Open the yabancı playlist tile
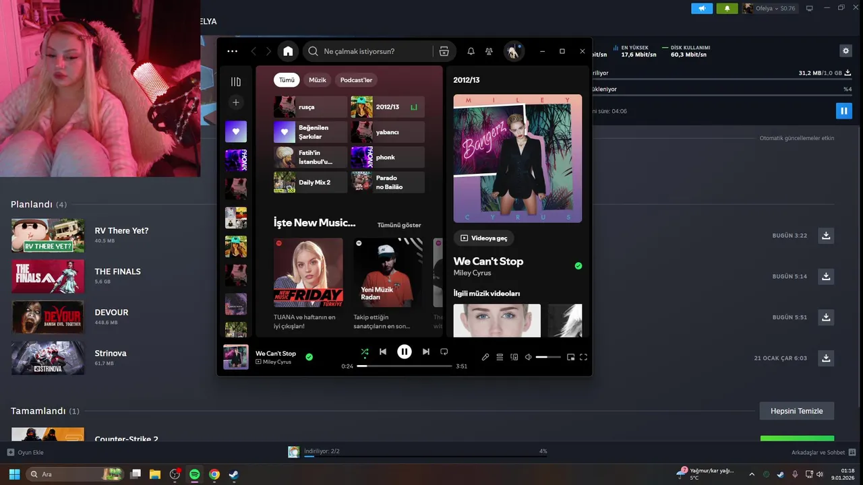 388,132
